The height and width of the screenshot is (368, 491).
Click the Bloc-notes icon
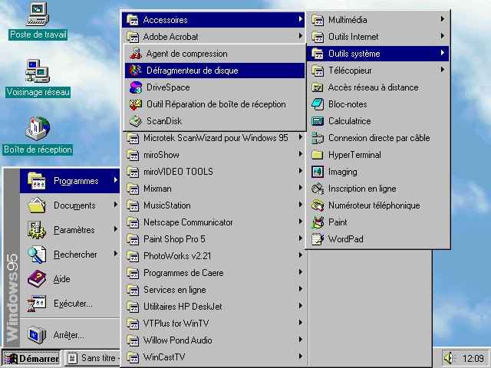tap(318, 104)
